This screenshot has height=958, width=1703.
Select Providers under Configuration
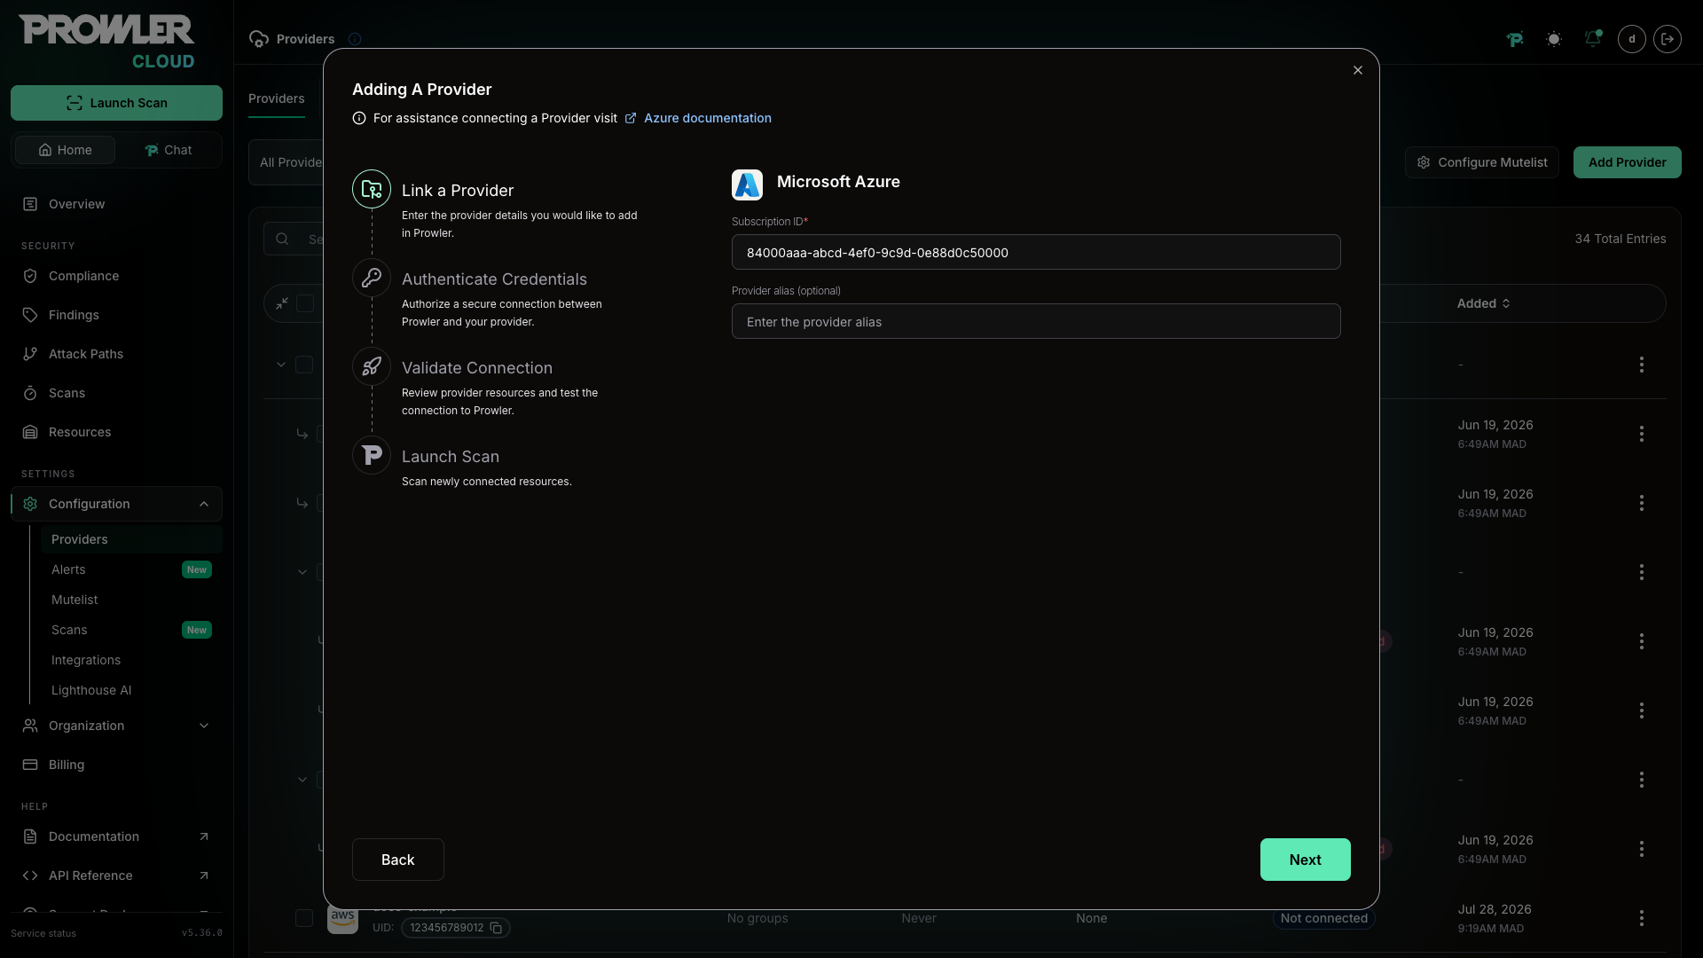[x=131, y=539]
